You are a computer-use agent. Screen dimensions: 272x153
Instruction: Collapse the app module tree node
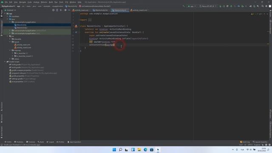(x=5, y=14)
